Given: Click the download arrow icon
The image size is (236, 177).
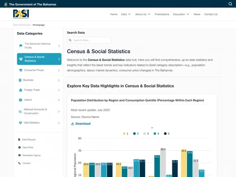Looking at the screenshot, I should (73, 124).
